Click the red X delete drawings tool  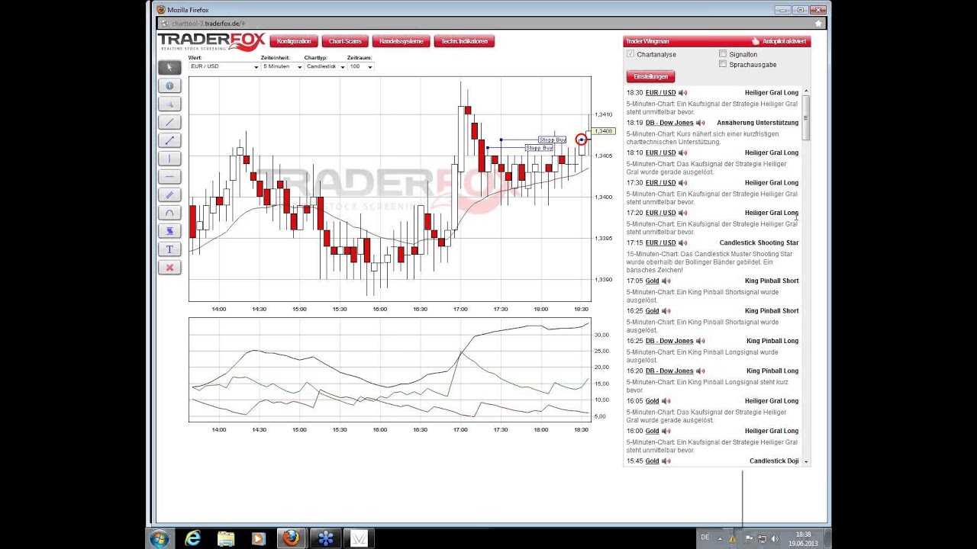coord(169,268)
